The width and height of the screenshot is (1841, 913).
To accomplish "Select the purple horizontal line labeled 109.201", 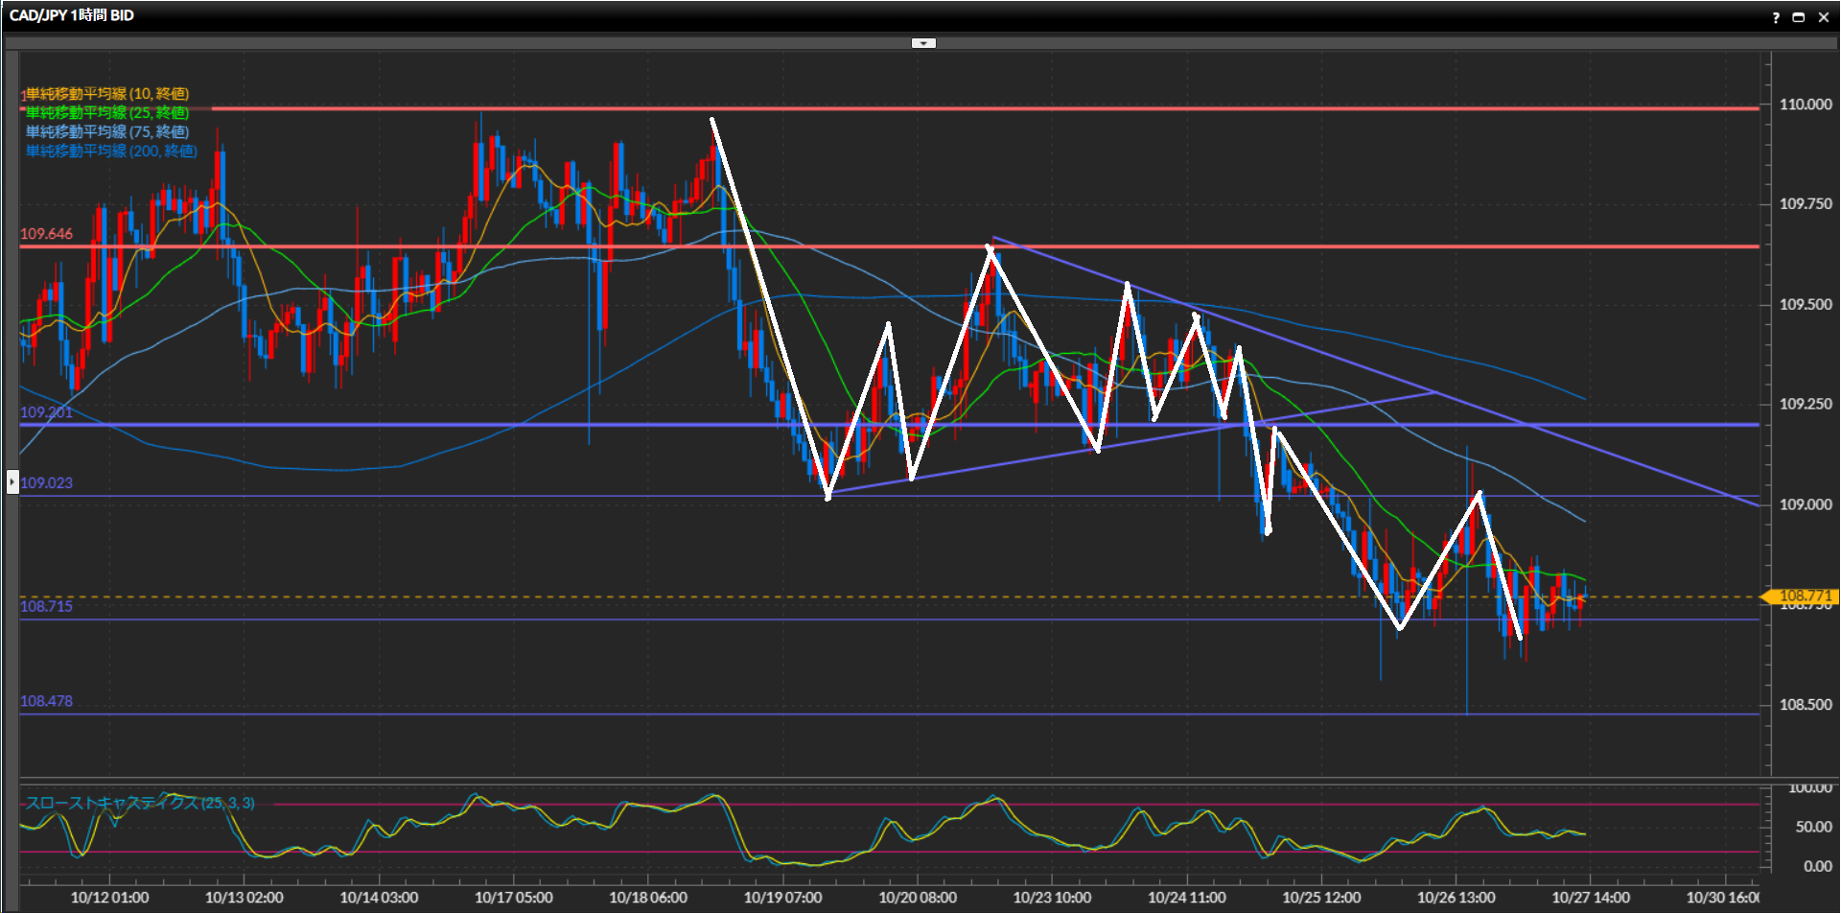I will [46, 412].
